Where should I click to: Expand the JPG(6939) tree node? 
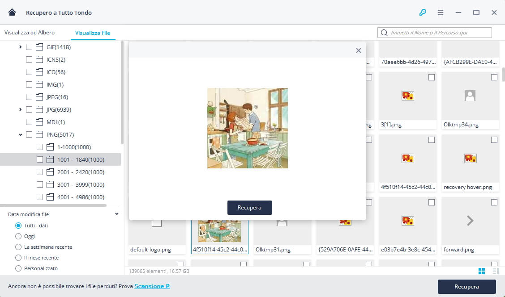(20, 109)
